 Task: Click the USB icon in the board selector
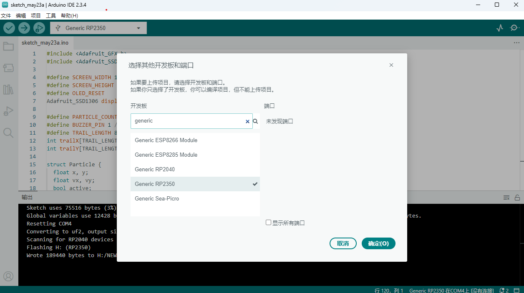point(58,28)
